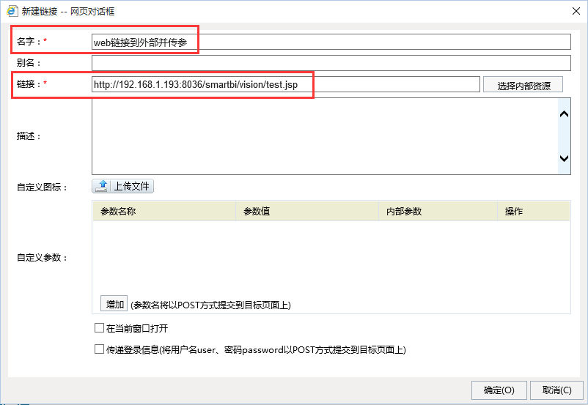The image size is (588, 405).
Task: Enable the 传递登录信息 checkbox
Action: pyautogui.click(x=99, y=349)
